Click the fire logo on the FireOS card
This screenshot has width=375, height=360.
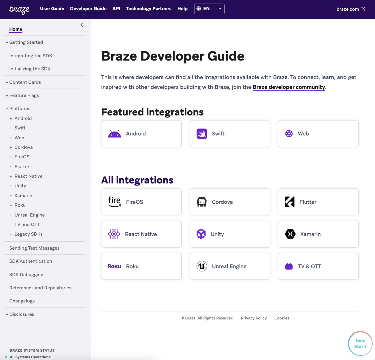click(115, 202)
